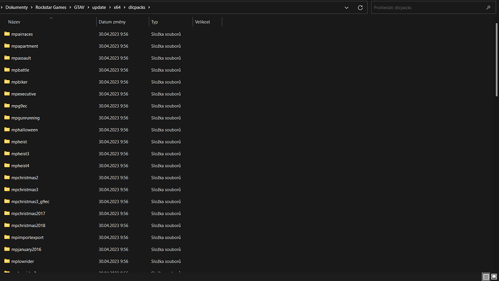
Task: Click the search magnifier icon
Action: click(x=488, y=8)
